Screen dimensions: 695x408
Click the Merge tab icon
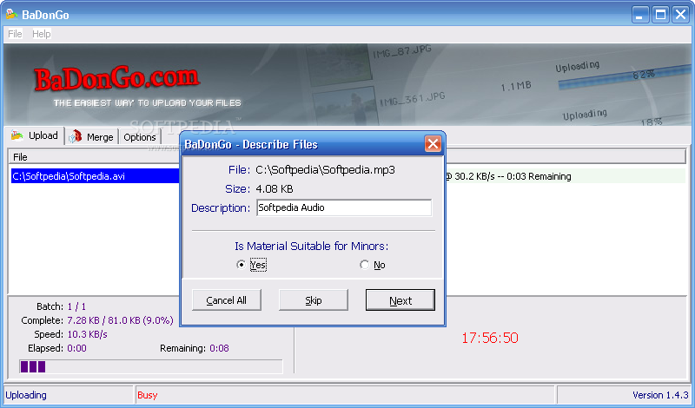coord(76,136)
